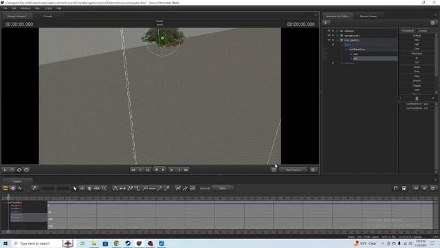Switch to the Console tab
This screenshot has width=440, height=248.
[x=47, y=17]
